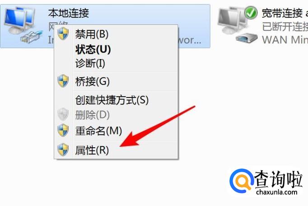Click the 本地连接 computer network icon

coord(19,21)
